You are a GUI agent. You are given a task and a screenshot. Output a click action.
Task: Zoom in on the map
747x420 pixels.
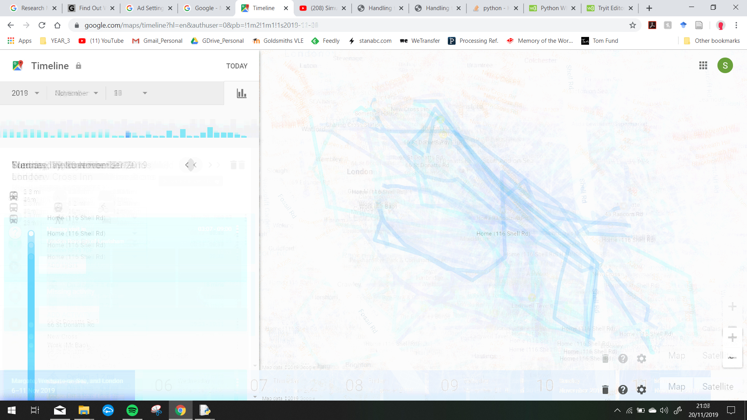tap(732, 337)
